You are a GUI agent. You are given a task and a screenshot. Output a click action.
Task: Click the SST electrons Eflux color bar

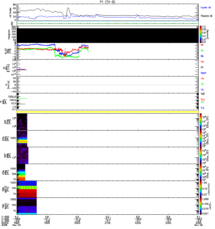(201, 155)
